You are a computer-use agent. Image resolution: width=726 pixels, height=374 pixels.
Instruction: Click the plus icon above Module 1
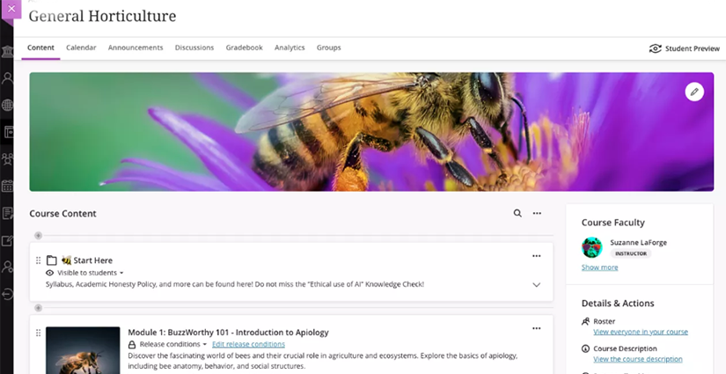click(38, 308)
